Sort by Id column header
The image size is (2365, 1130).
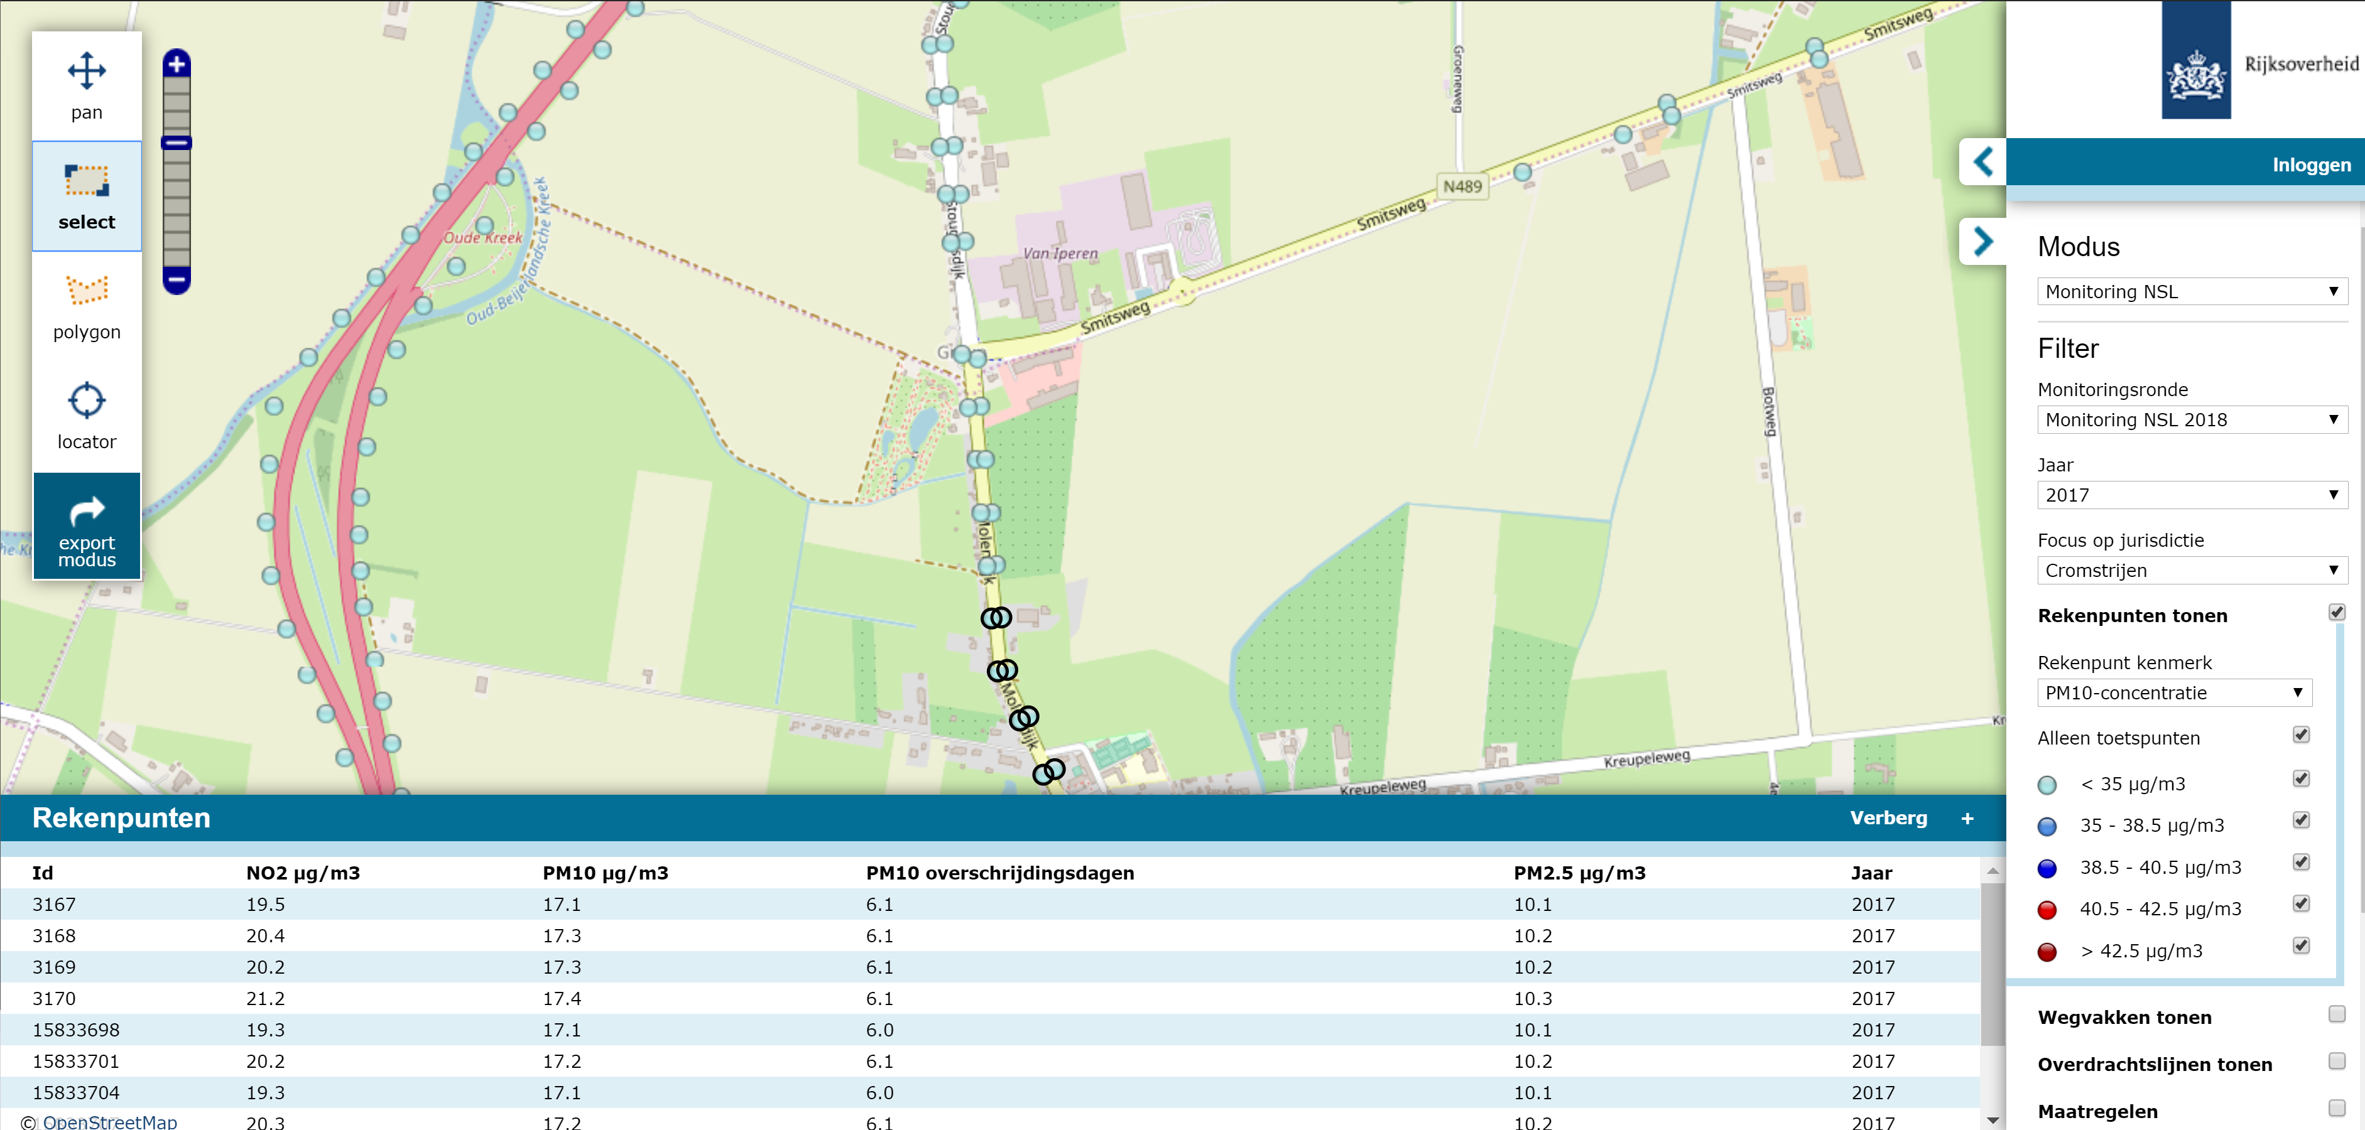click(x=42, y=873)
